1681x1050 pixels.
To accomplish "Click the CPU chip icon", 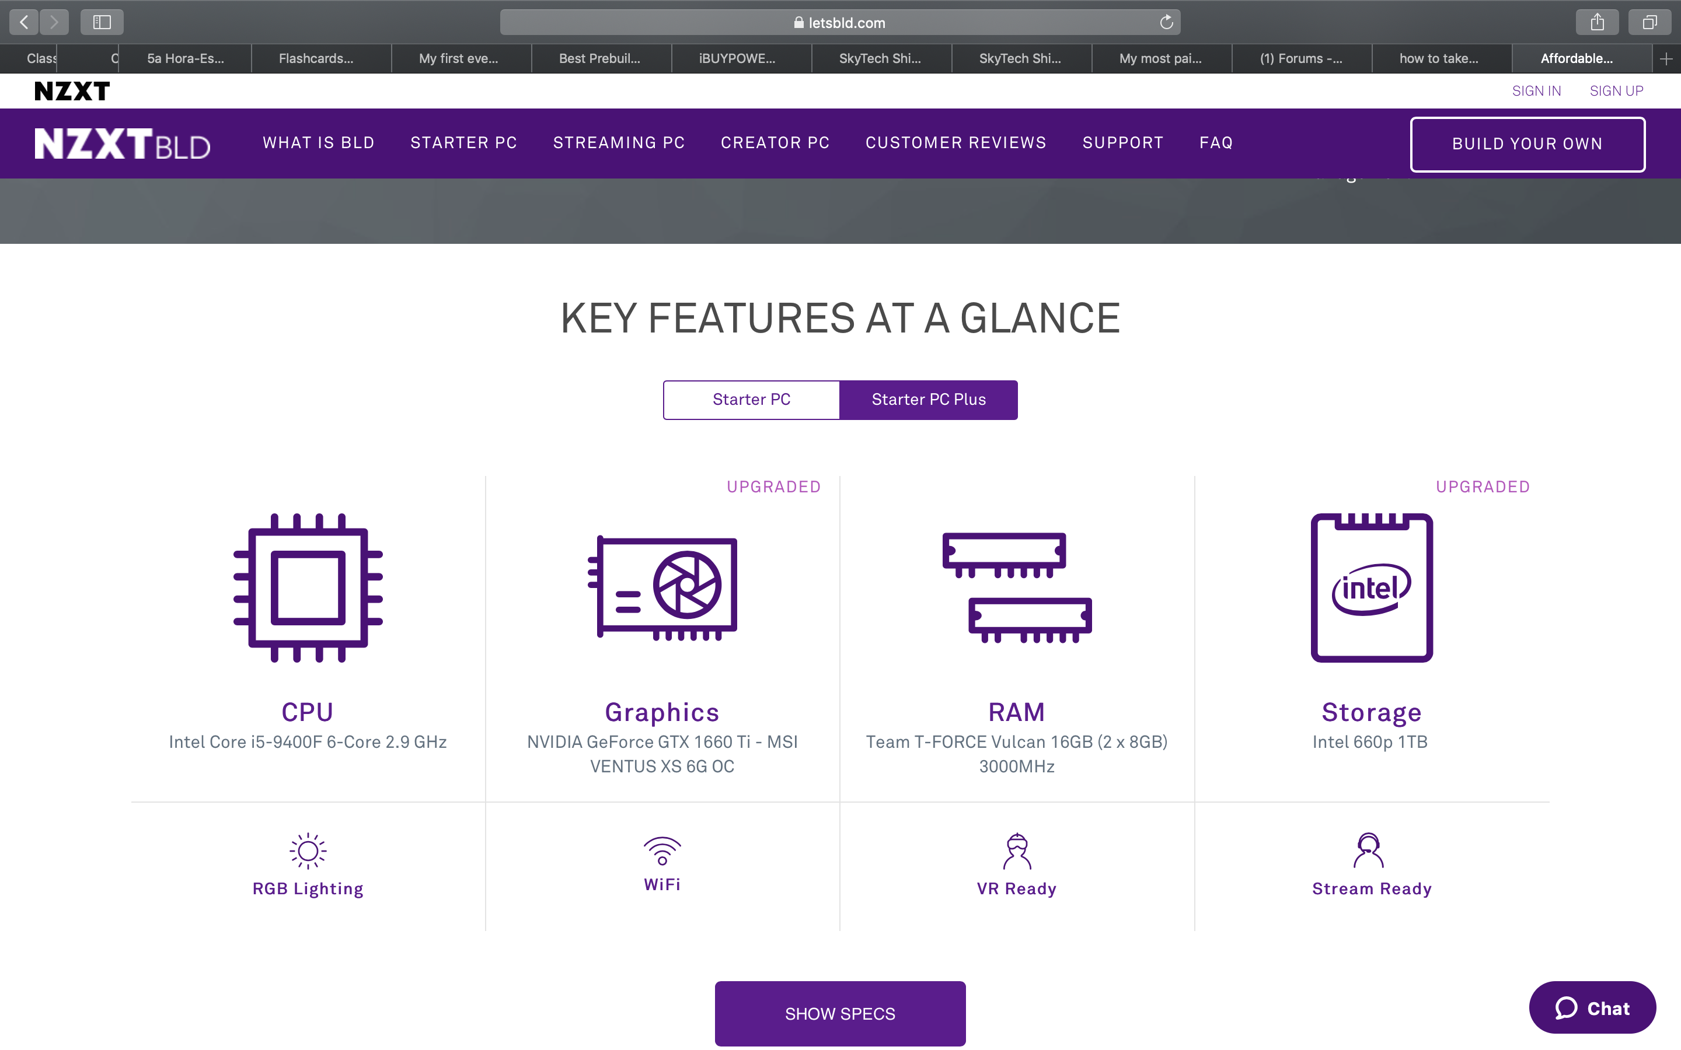I will (308, 587).
